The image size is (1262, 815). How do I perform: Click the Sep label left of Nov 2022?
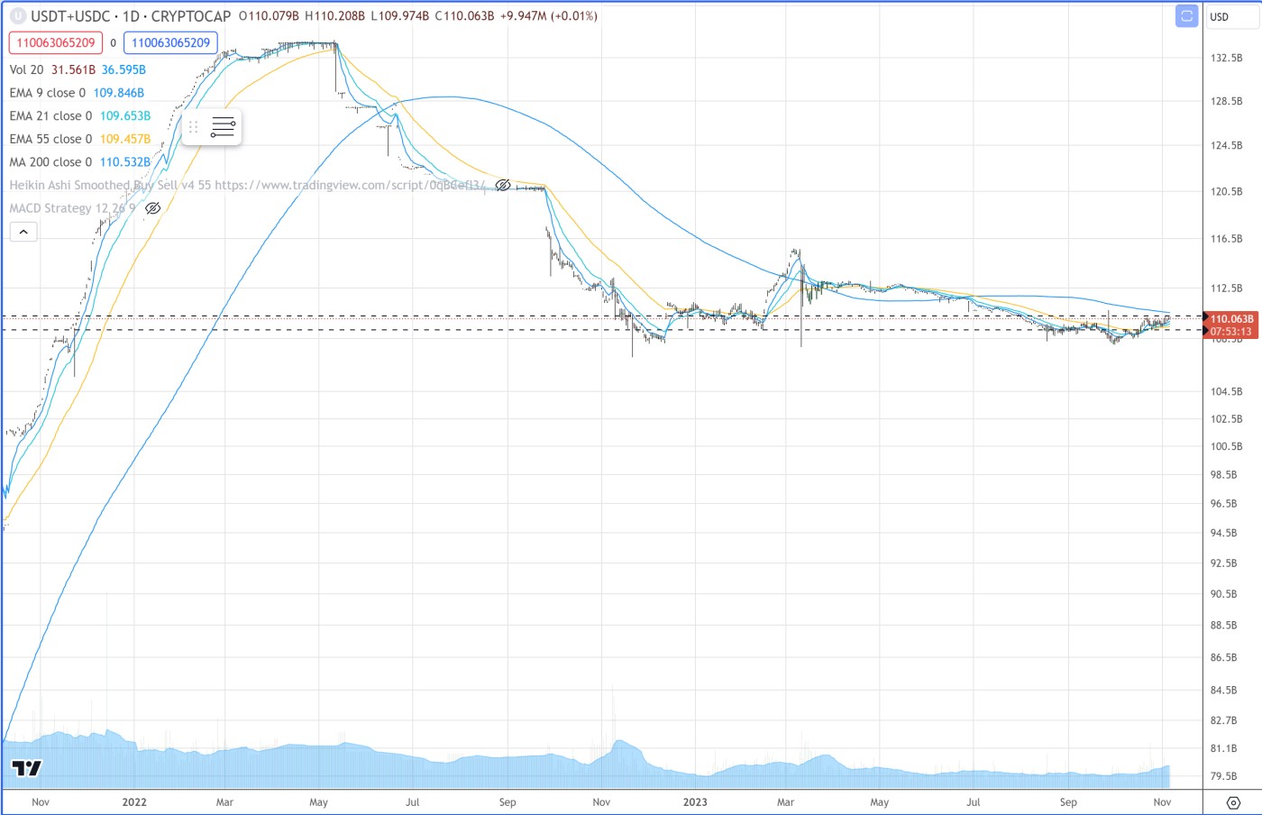pyautogui.click(x=508, y=802)
